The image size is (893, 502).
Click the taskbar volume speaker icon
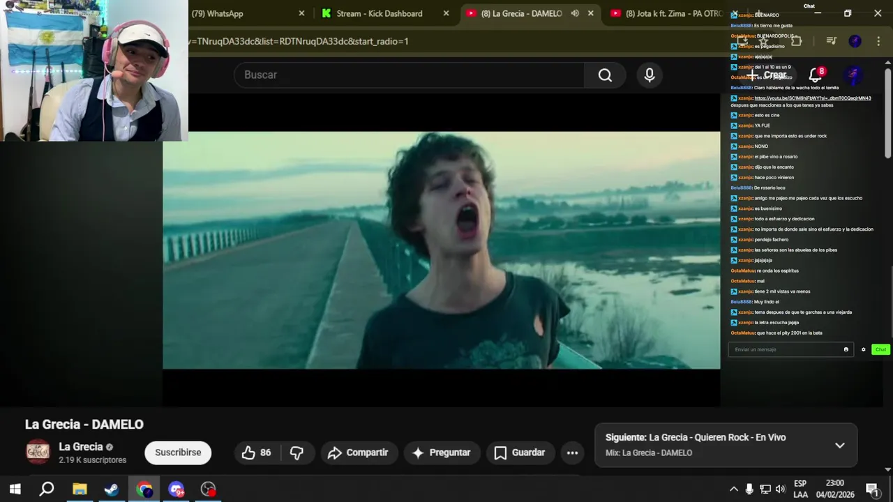tap(781, 489)
